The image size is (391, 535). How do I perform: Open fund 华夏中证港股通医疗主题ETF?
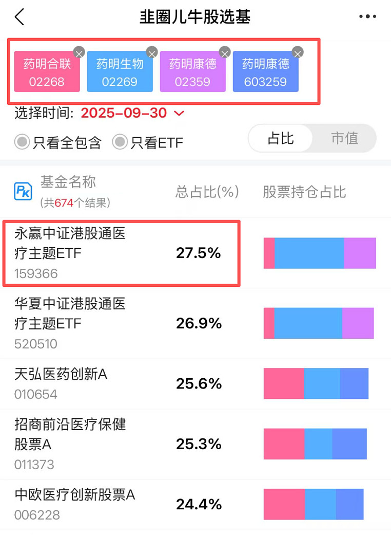[x=70, y=314]
